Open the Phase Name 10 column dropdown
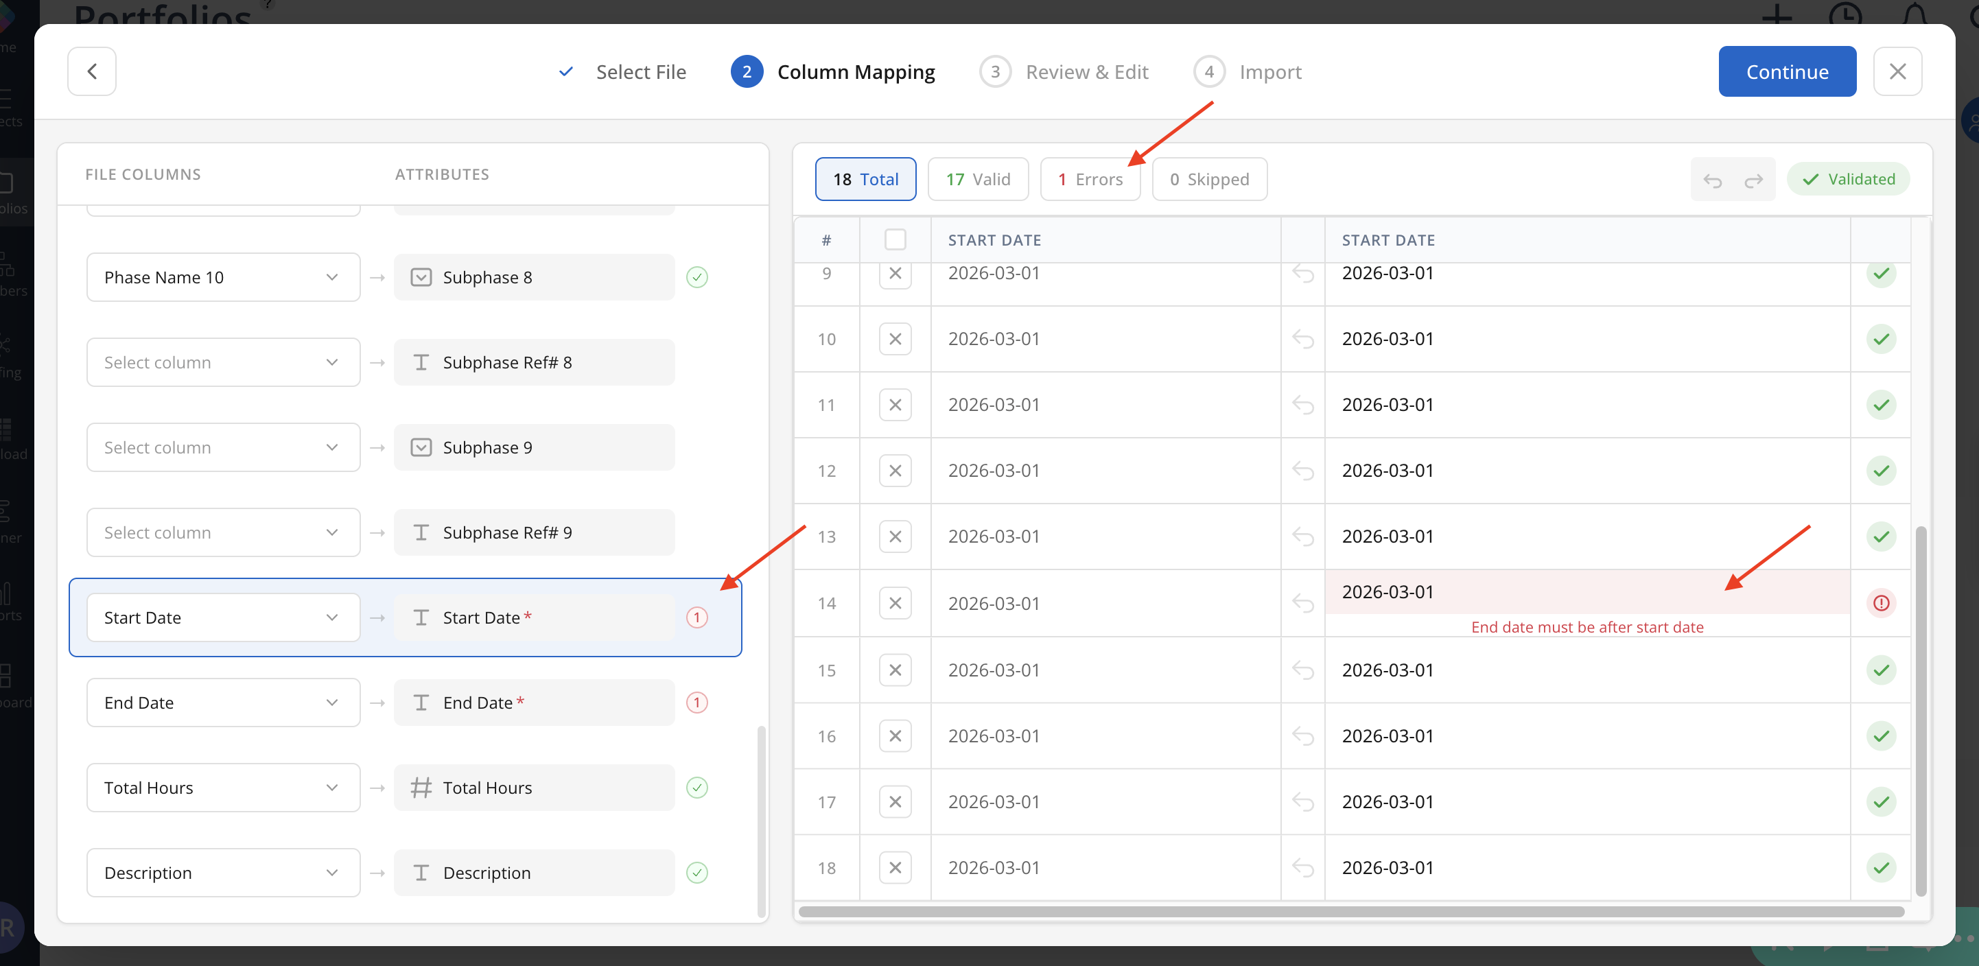 coord(223,277)
